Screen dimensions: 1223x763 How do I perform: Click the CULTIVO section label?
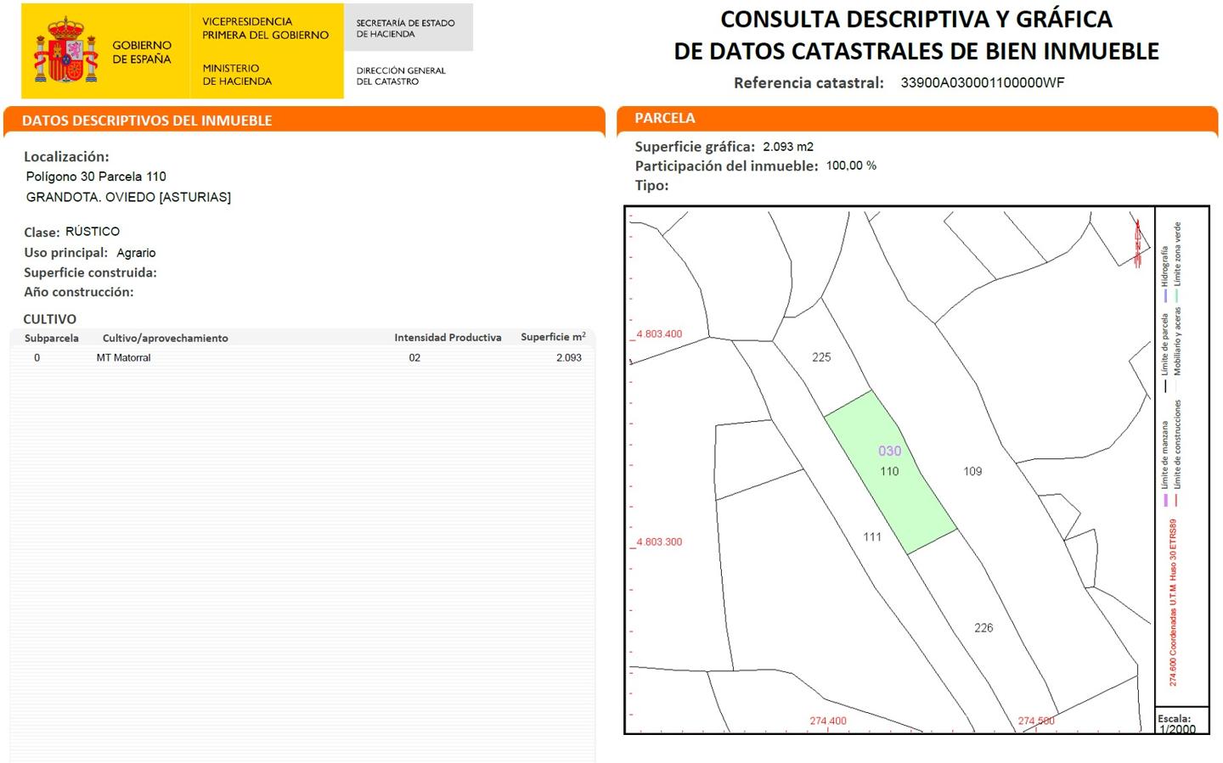[49, 319]
